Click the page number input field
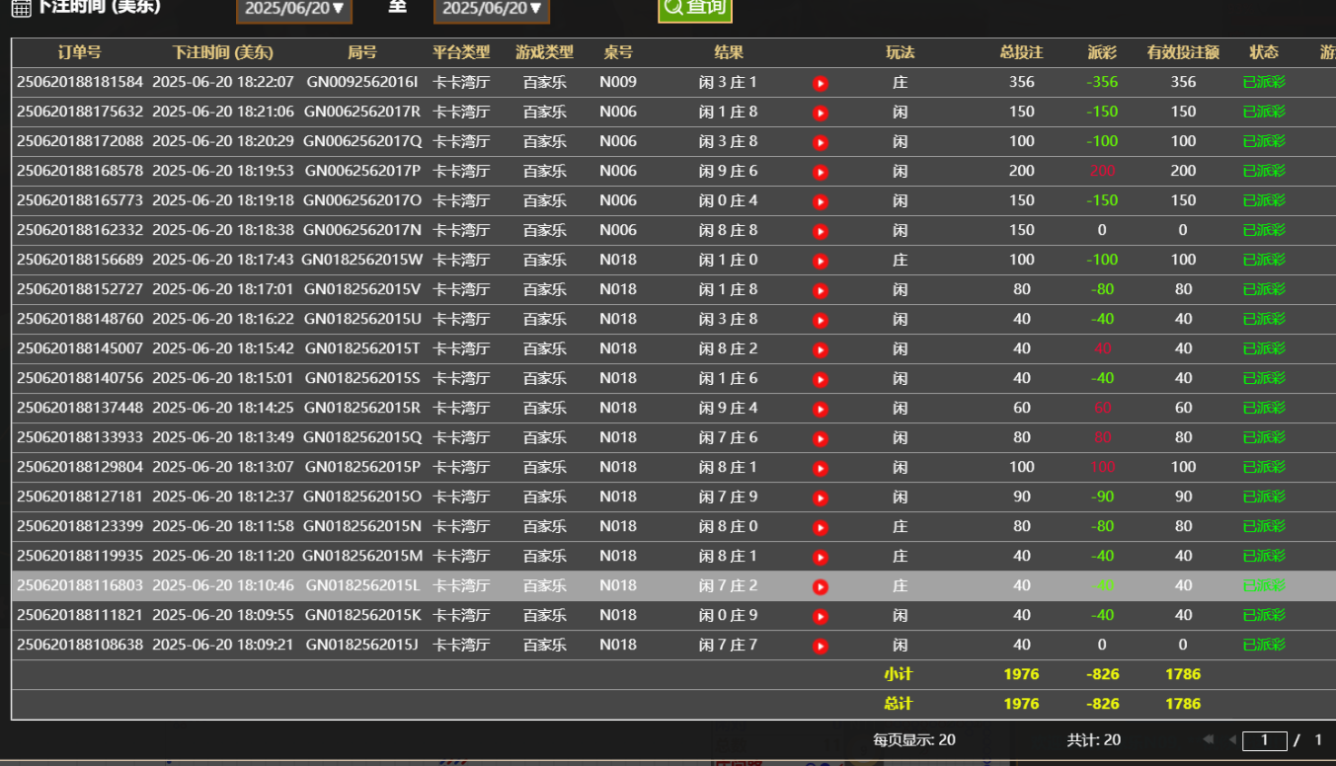Image resolution: width=1336 pixels, height=766 pixels. [1264, 739]
